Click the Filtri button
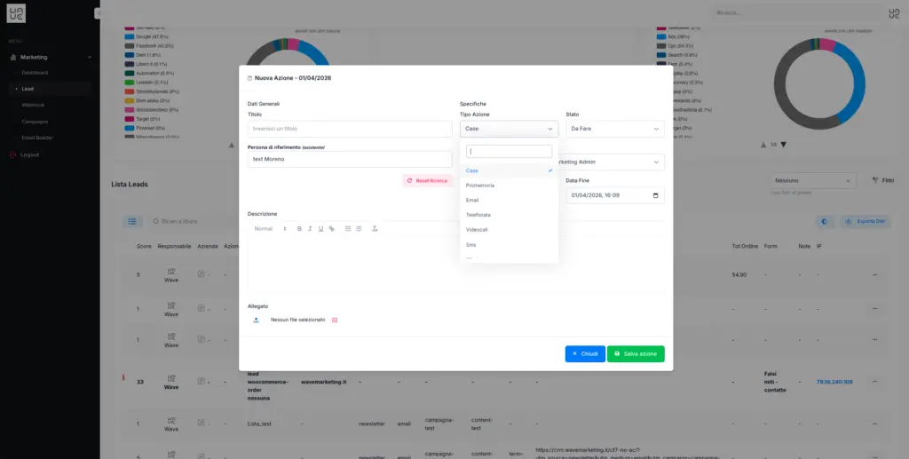This screenshot has height=459, width=909. (x=883, y=181)
